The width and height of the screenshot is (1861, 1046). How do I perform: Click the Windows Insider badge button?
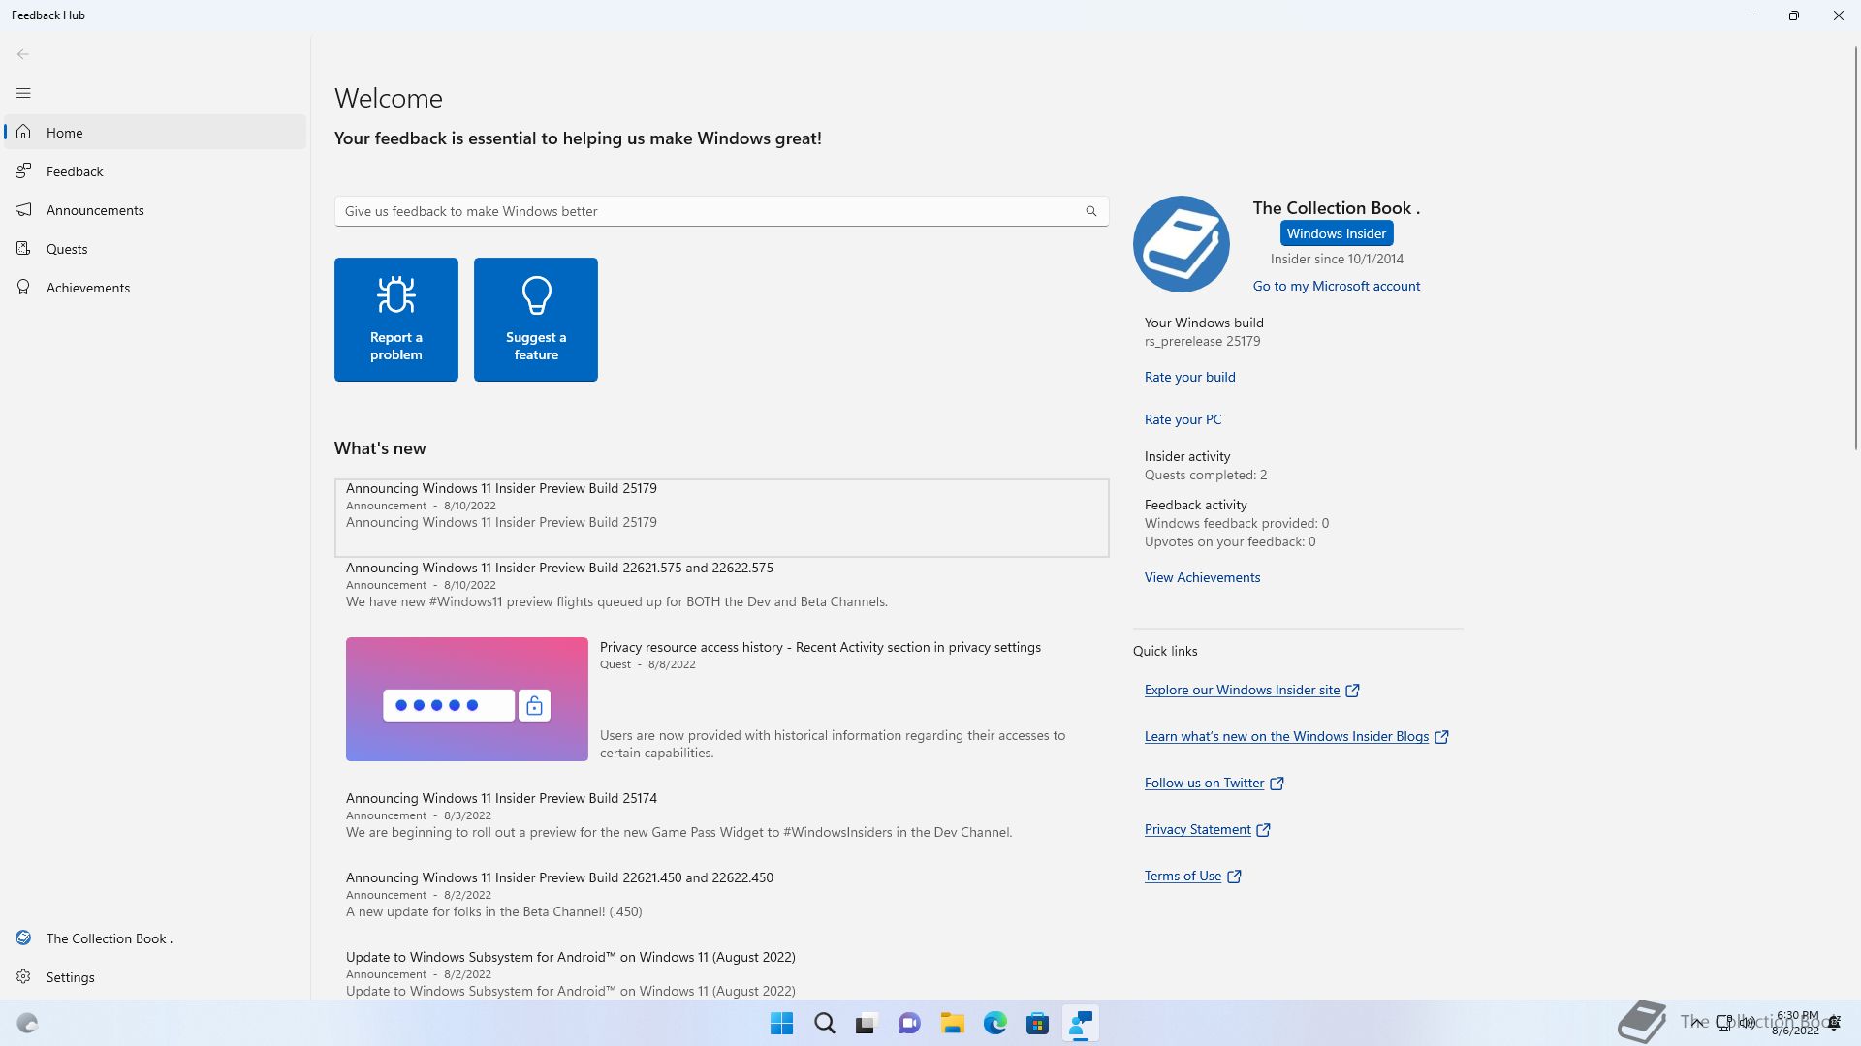point(1337,233)
